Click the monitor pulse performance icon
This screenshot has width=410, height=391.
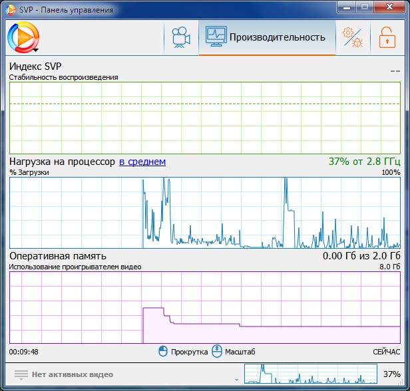216,37
